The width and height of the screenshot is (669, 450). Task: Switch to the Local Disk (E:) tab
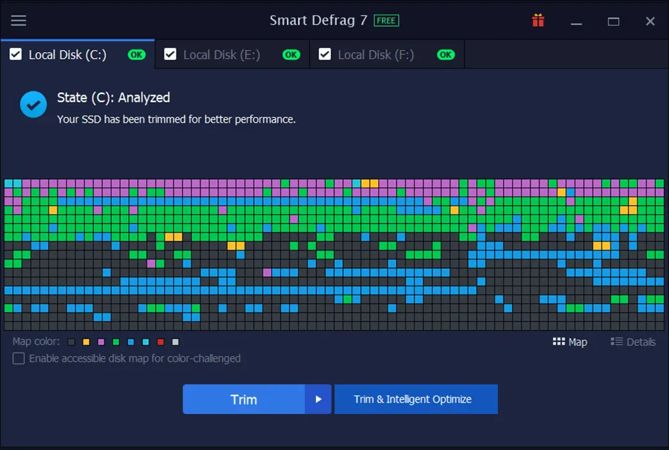(x=232, y=54)
